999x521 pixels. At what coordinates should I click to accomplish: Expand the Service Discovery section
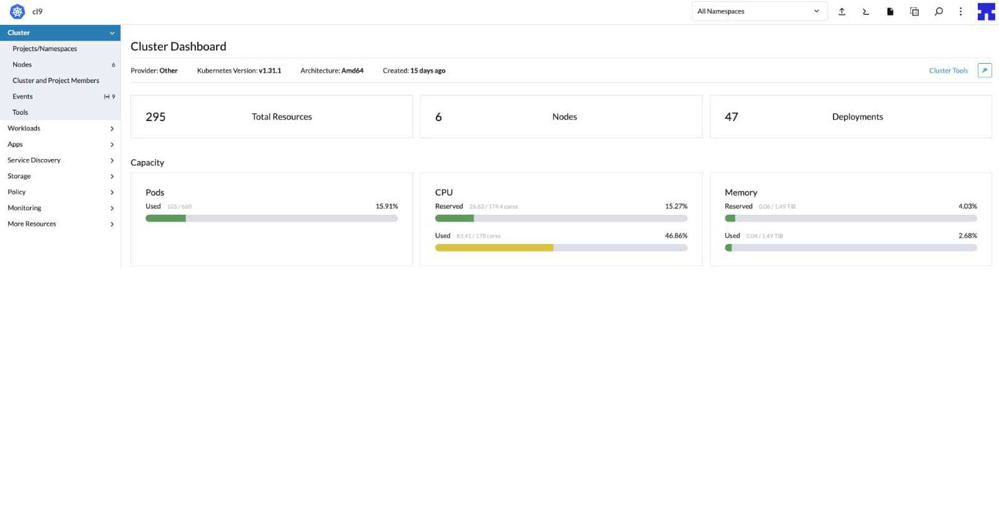pos(60,160)
